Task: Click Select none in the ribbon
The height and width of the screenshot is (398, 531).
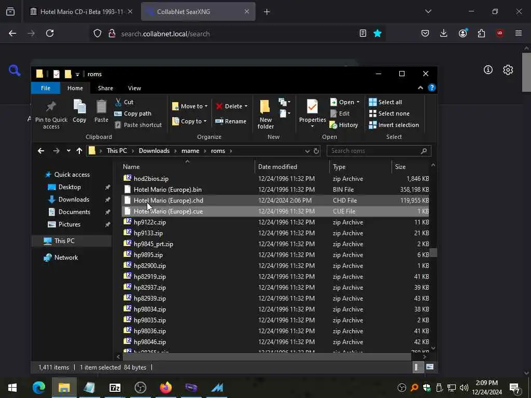Action: click(x=389, y=113)
